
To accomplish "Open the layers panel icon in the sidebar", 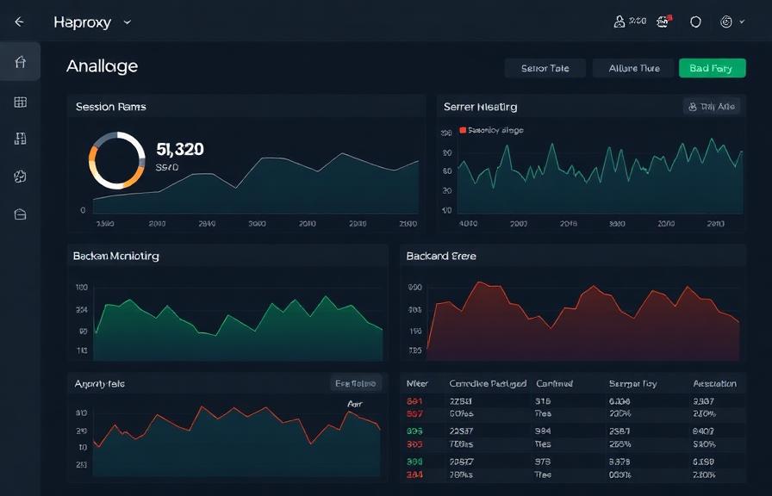I will [19, 138].
